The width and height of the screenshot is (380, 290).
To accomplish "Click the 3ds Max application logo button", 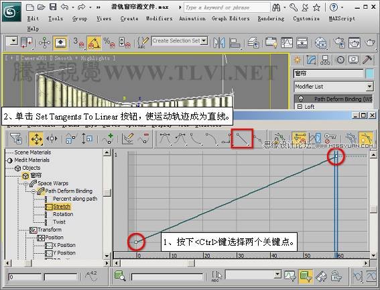I will point(11,12).
